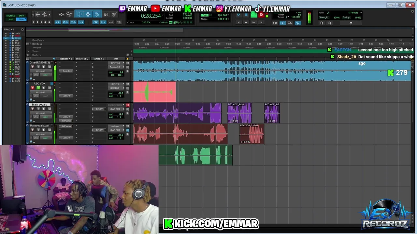The width and height of the screenshot is (417, 234).
Task: Enable Slip edit mode
Action: tap(11, 19)
